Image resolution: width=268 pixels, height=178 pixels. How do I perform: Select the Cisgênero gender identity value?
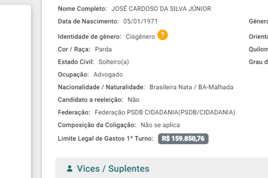140,37
